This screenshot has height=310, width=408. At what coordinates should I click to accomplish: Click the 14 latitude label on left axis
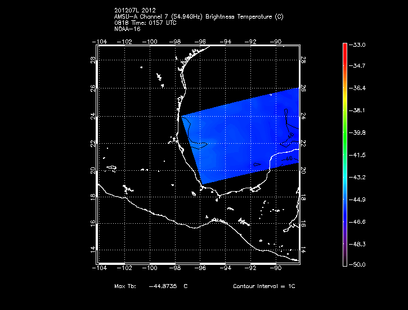pos(93,250)
